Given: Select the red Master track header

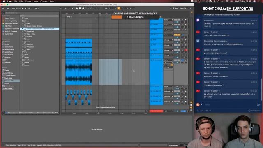Looking at the screenshot, I should pos(156,111).
